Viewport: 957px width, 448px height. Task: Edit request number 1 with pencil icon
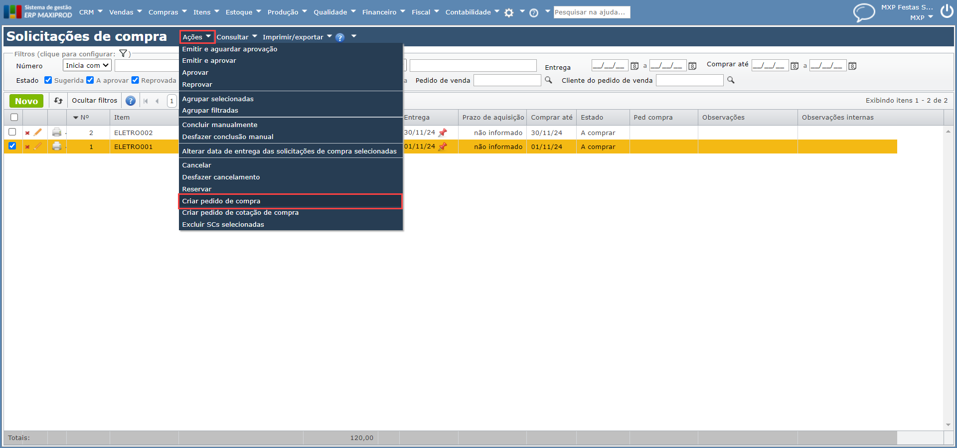(x=38, y=146)
